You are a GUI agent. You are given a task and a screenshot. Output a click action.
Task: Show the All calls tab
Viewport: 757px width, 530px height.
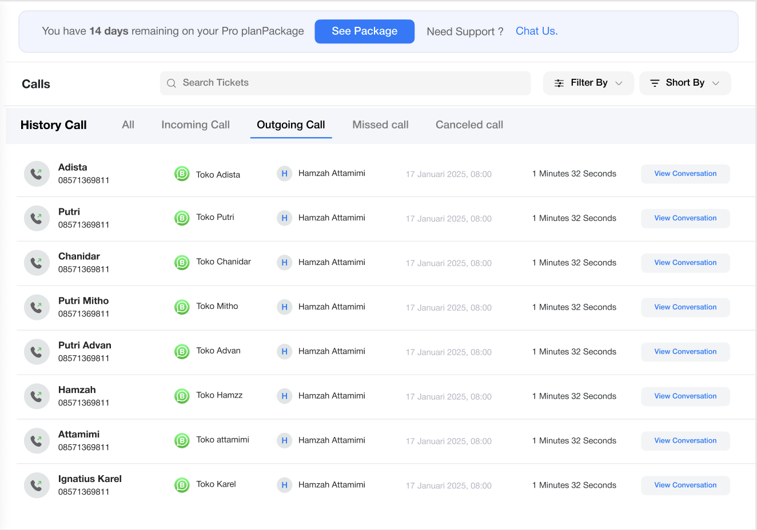128,125
